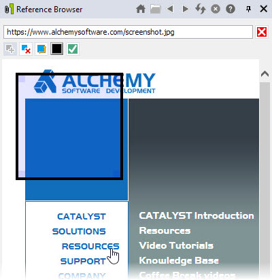Select the rotate region icon
This screenshot has width=272, height=280.
(41, 49)
